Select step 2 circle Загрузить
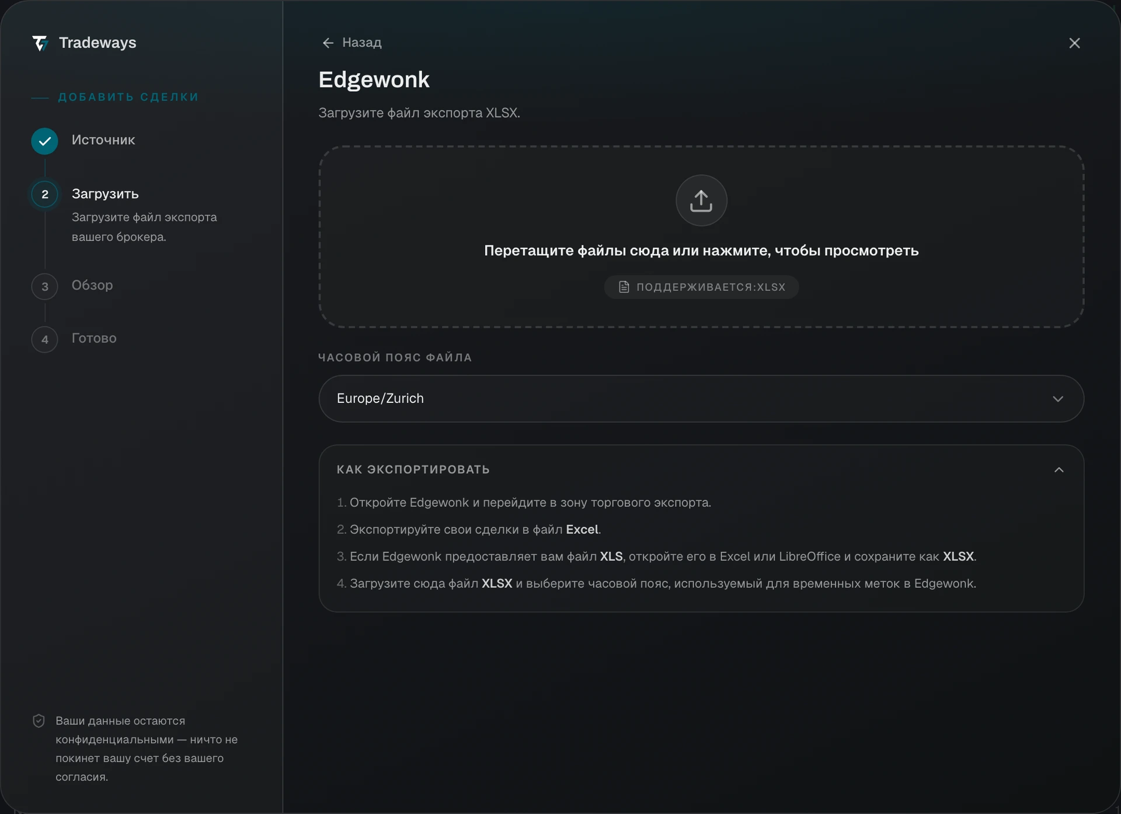 pos(44,194)
